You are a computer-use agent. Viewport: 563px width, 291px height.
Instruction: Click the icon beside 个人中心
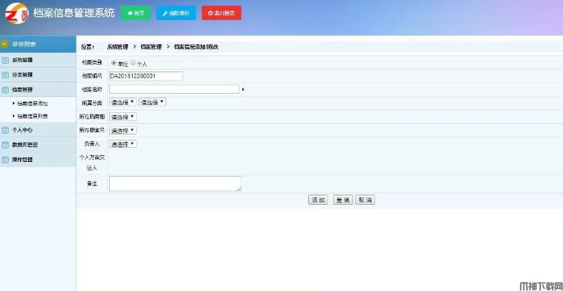pos(5,130)
